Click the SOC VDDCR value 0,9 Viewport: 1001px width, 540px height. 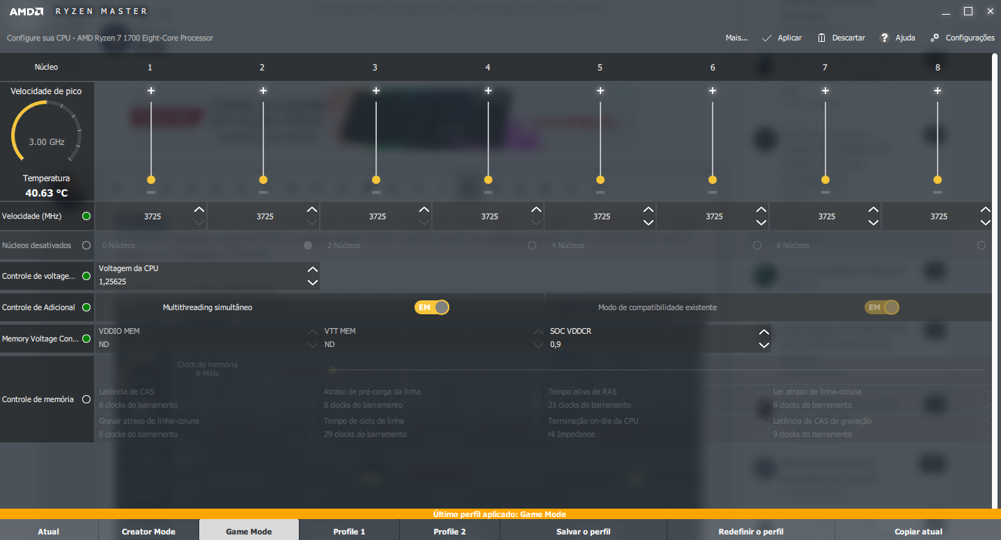point(555,345)
